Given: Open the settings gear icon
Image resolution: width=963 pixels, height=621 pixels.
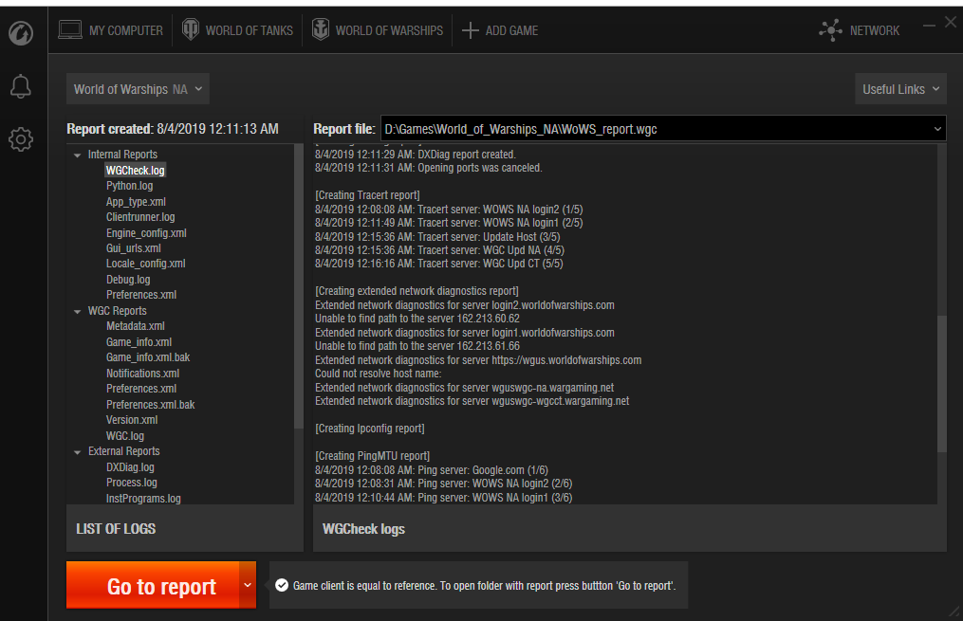Looking at the screenshot, I should tap(21, 140).
